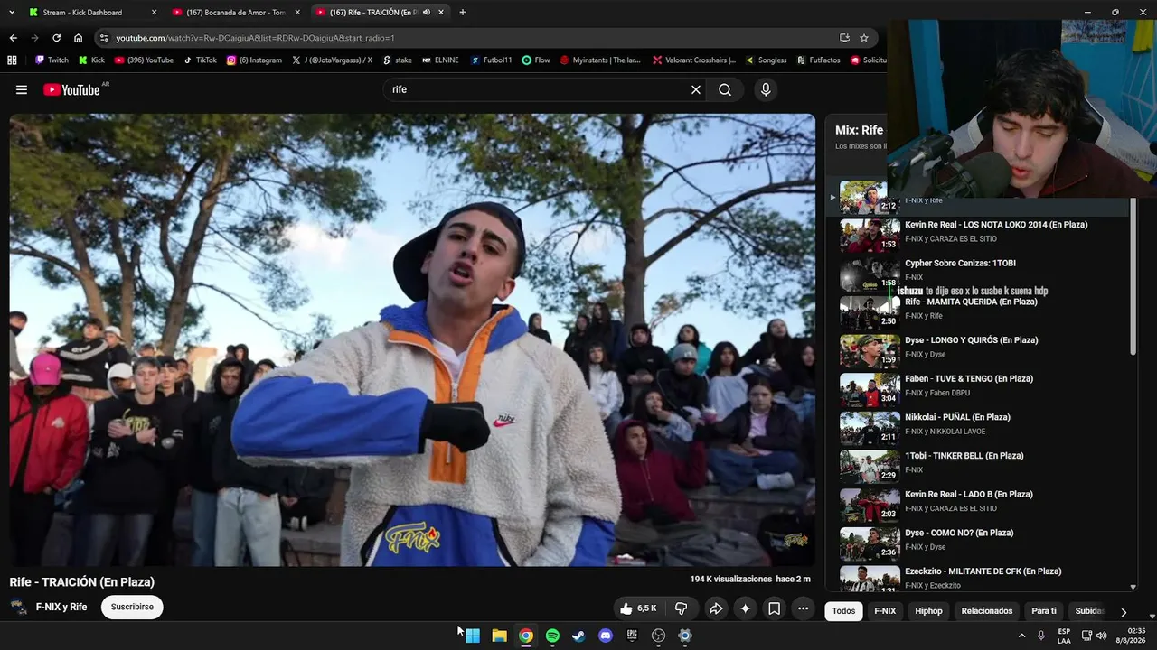
Task: Open the Futbol11 bookmark
Action: coord(491,60)
